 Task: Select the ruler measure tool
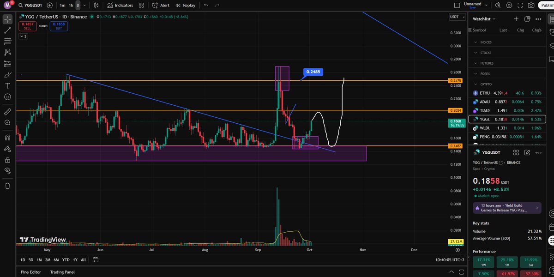7,112
